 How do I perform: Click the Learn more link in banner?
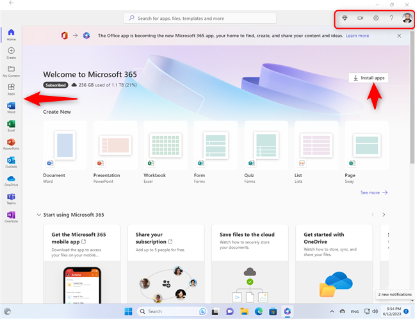click(357, 36)
